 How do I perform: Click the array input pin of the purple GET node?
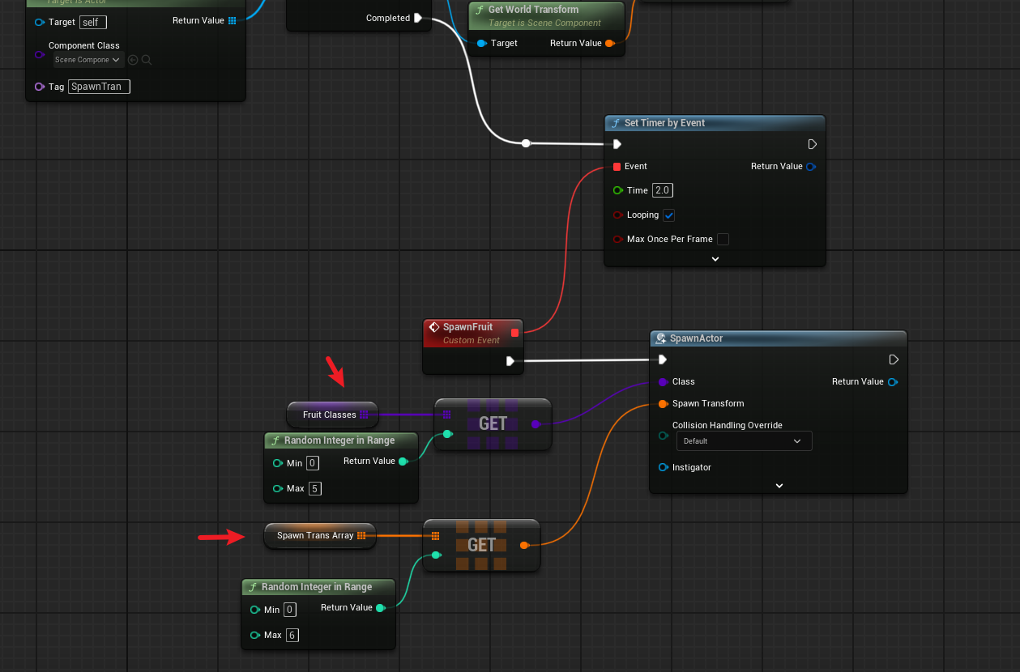pos(446,415)
